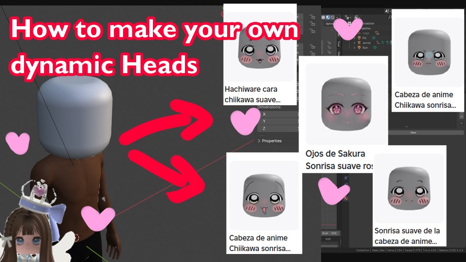Open the Material properties tab icon

346,198
